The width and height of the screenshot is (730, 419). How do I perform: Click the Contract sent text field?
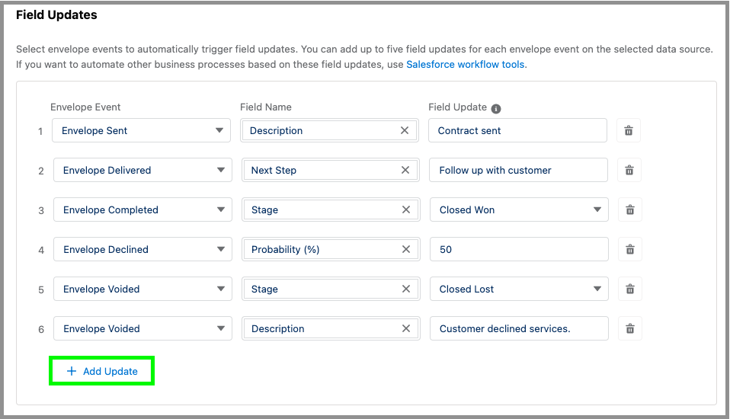[x=517, y=130]
